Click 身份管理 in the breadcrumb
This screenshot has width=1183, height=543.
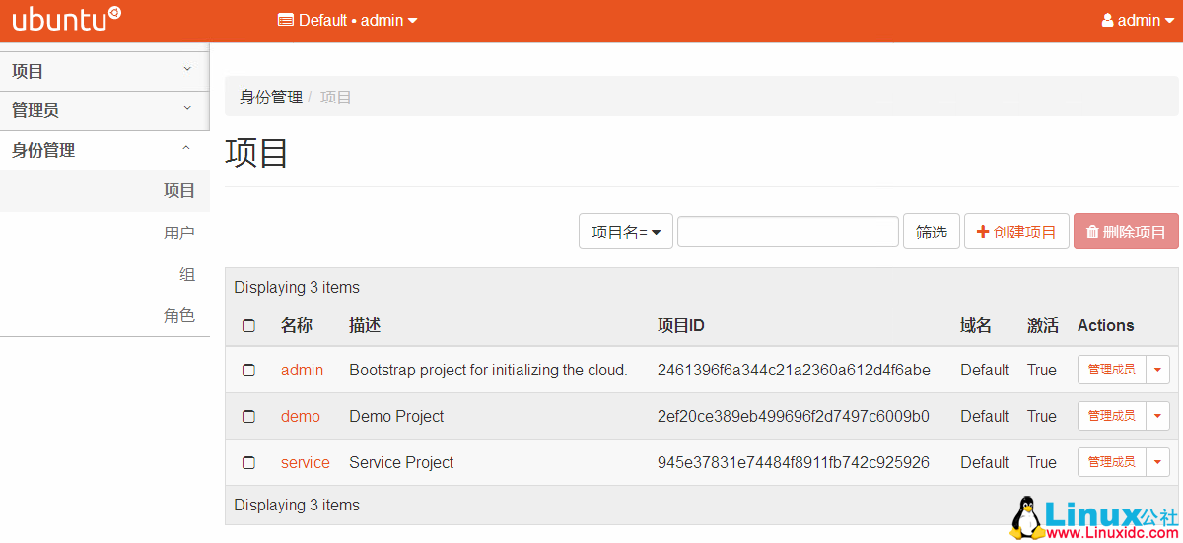pos(270,97)
